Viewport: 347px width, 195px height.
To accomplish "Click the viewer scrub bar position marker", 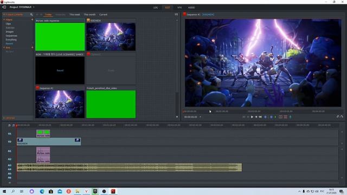I will pyautogui.click(x=183, y=111).
